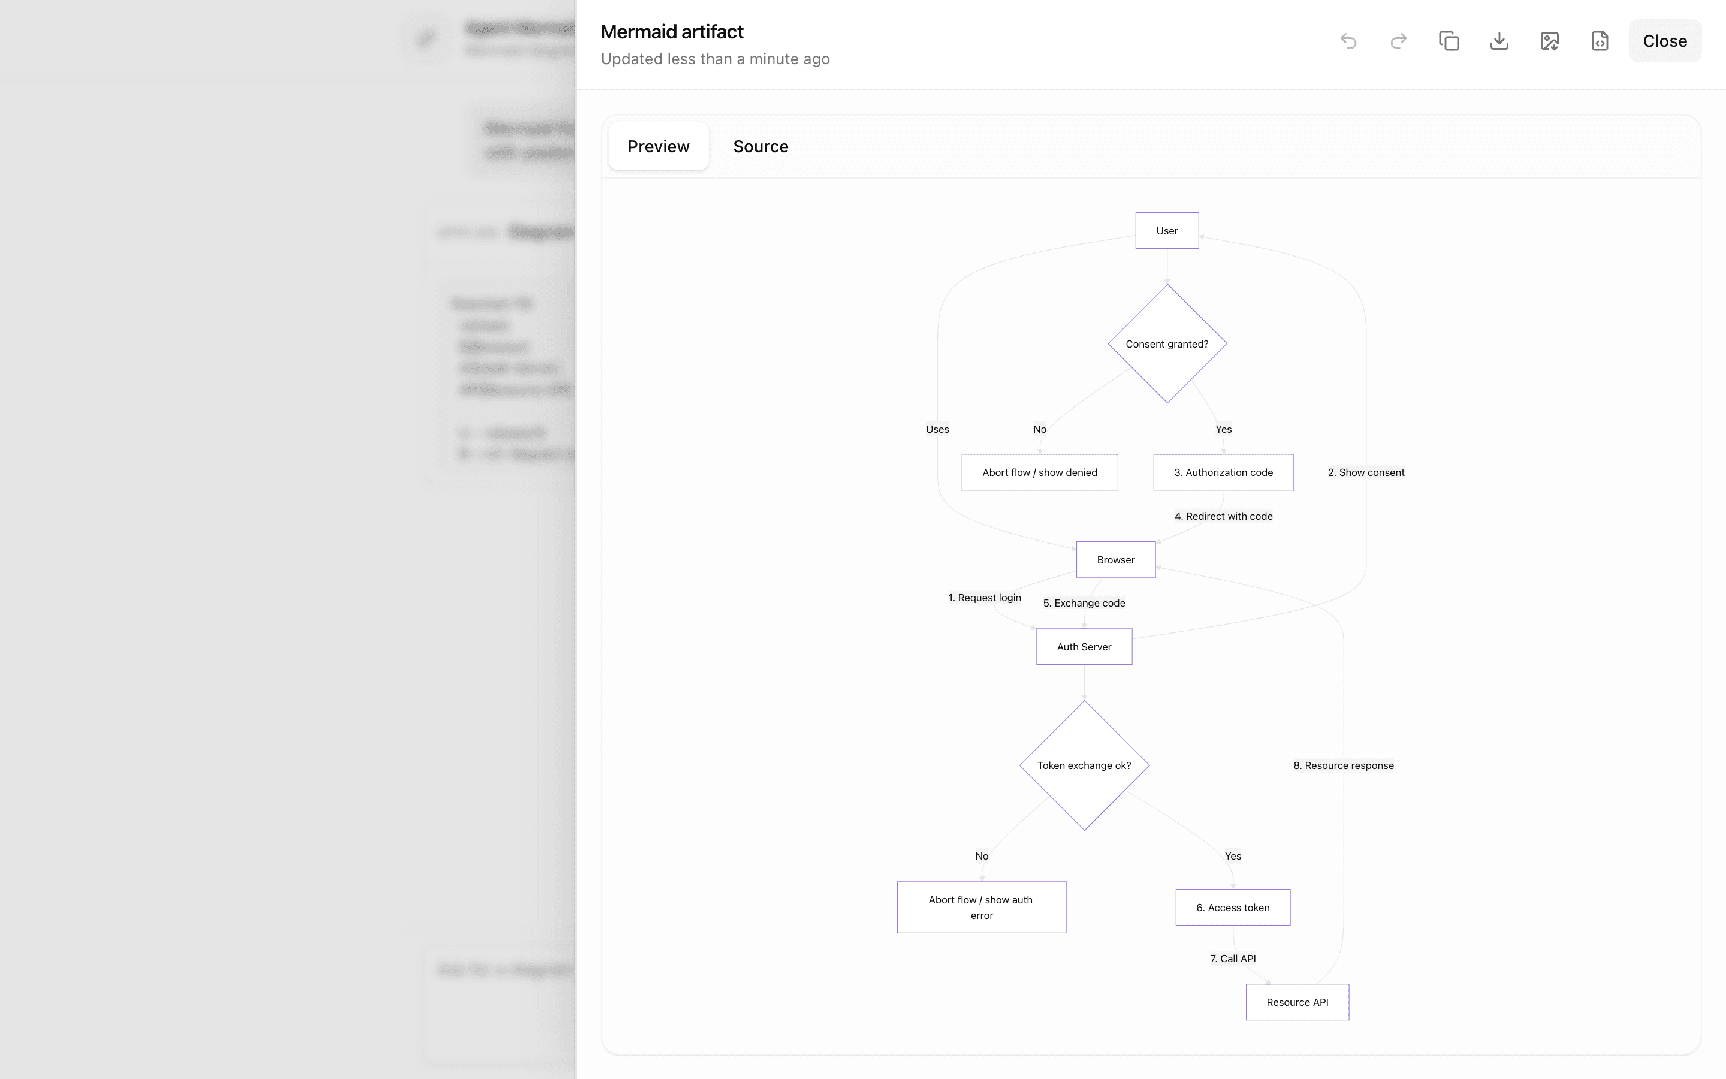Select the '3. Authorization code' node
The height and width of the screenshot is (1079, 1726).
pyautogui.click(x=1223, y=472)
